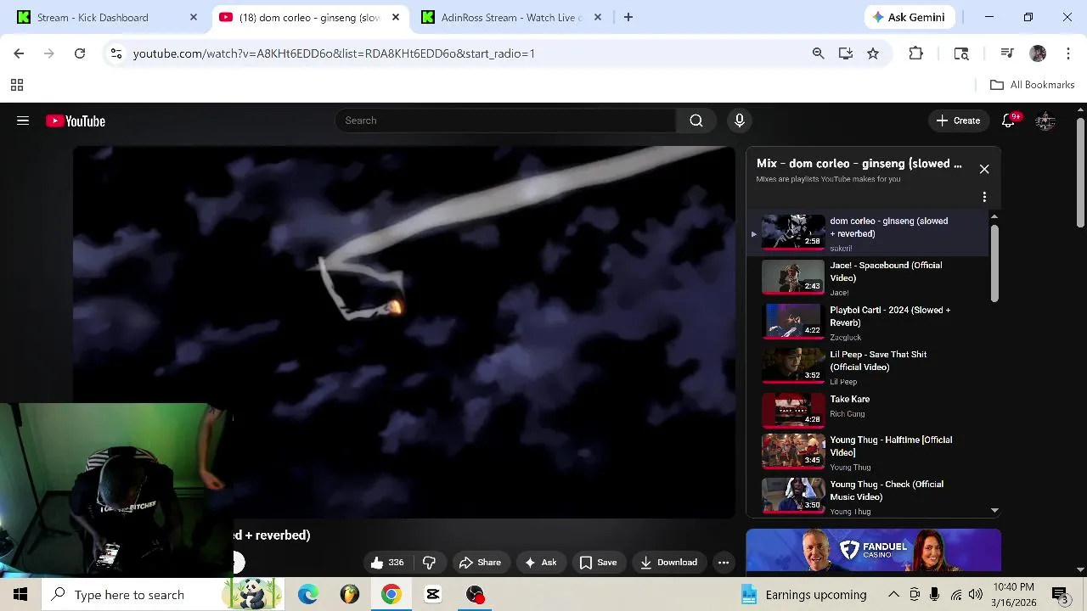Open Chrome extensions puzzle icon
Image resolution: width=1087 pixels, height=611 pixels.
(915, 53)
